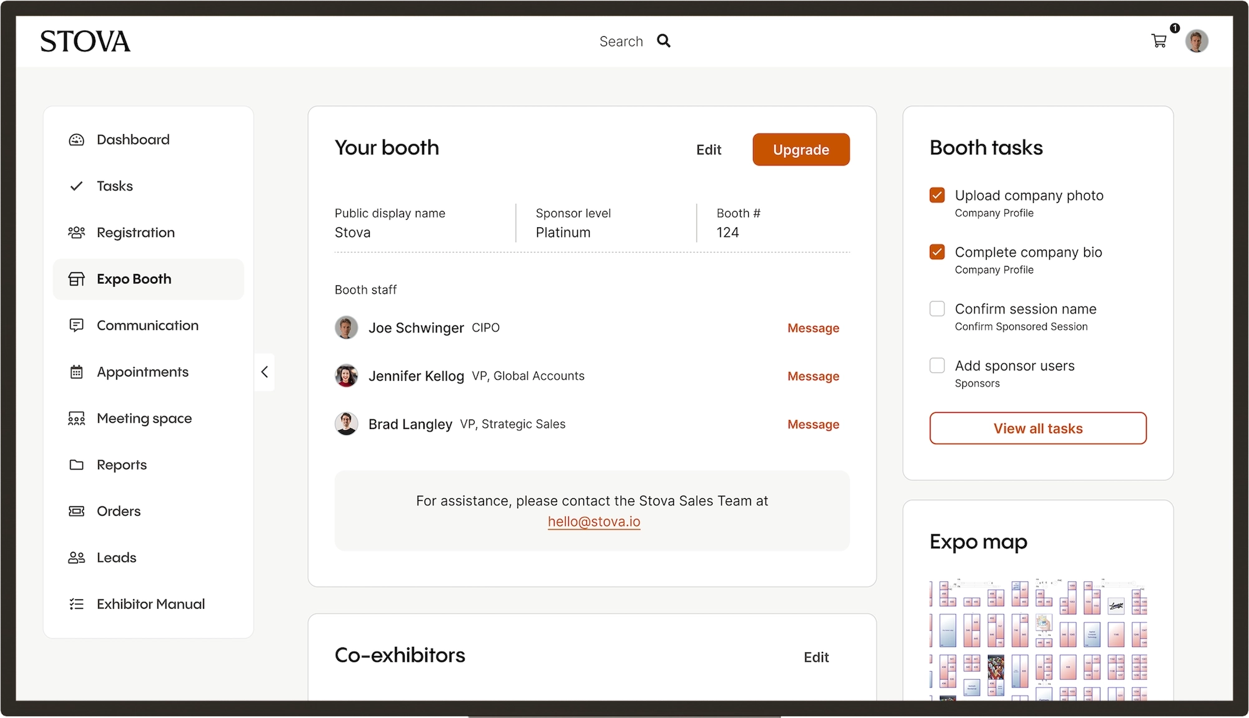The height and width of the screenshot is (718, 1249).
Task: Click the Reports folder icon
Action: click(76, 465)
